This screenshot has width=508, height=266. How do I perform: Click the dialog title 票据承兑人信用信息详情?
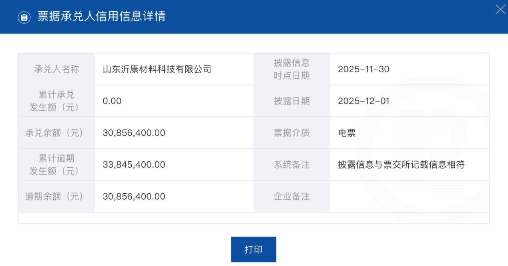101,16
